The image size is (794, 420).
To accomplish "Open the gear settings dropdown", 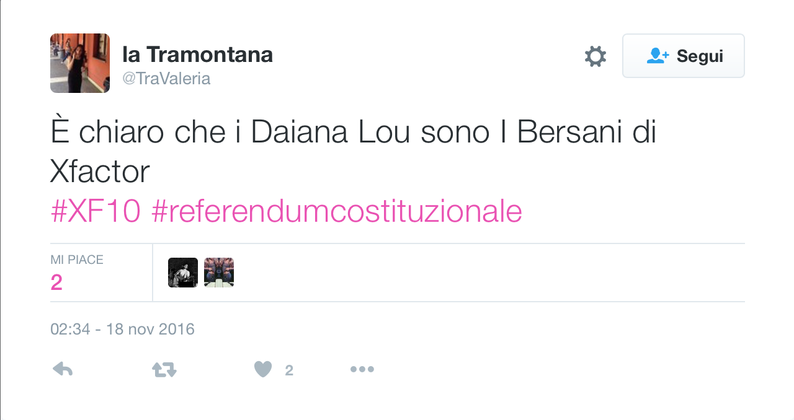I will (595, 56).
